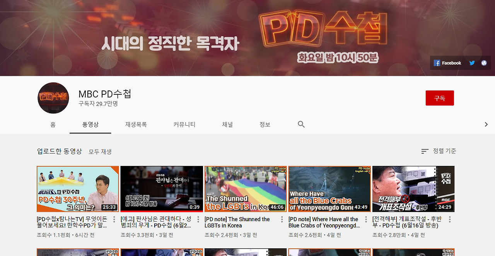Click the 0:39 duration badge

pos(195,207)
